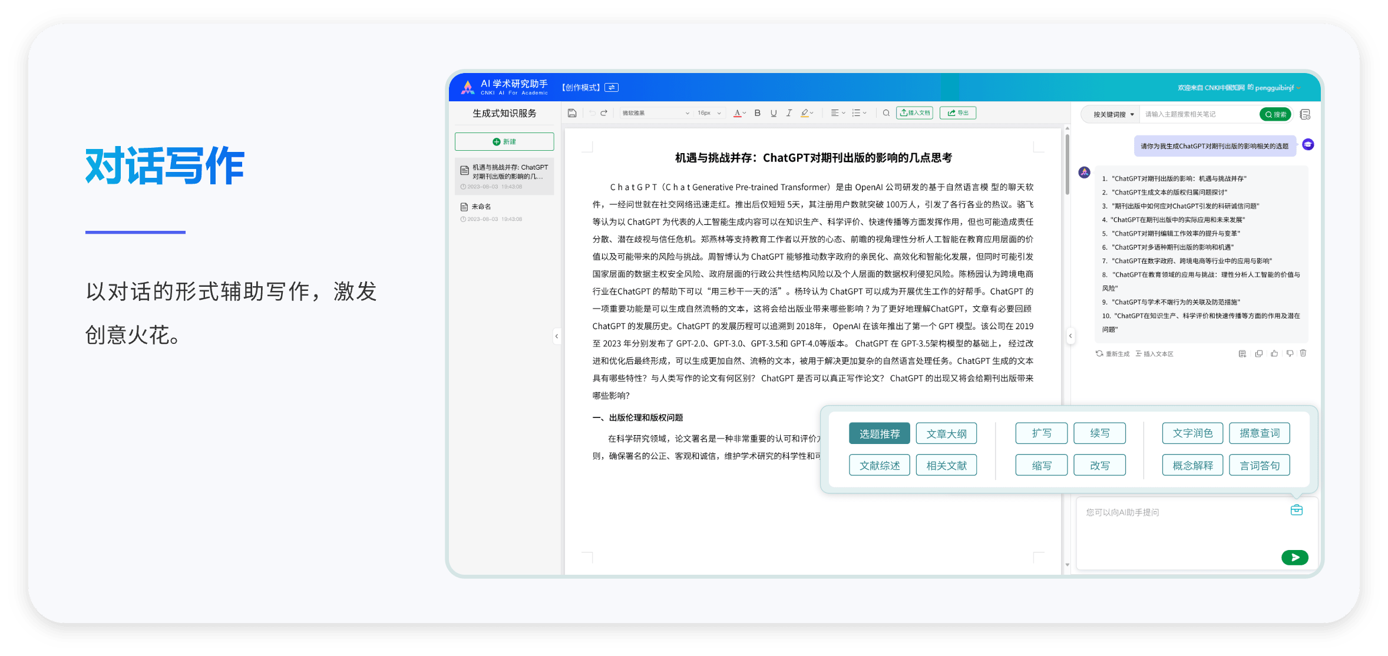Click the 改写 rewrite button
1388x656 pixels.
[x=1099, y=465]
